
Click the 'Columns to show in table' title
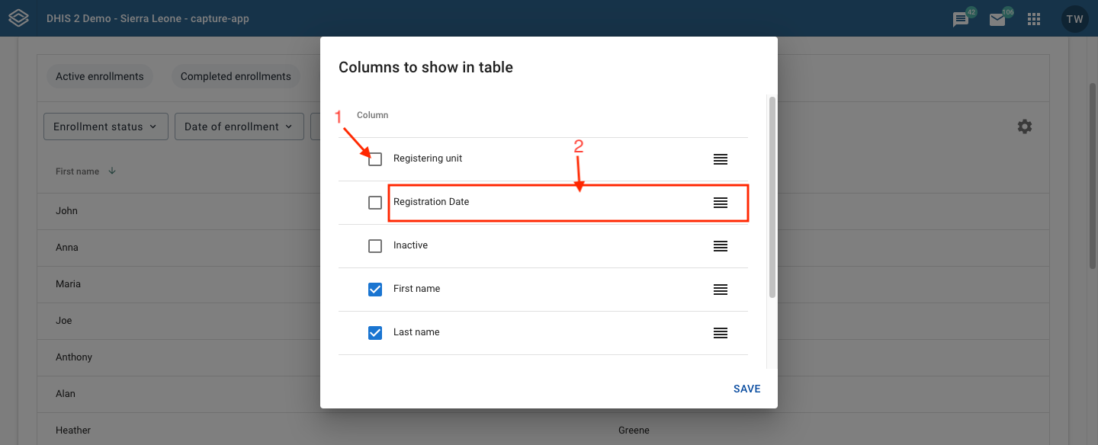[425, 67]
